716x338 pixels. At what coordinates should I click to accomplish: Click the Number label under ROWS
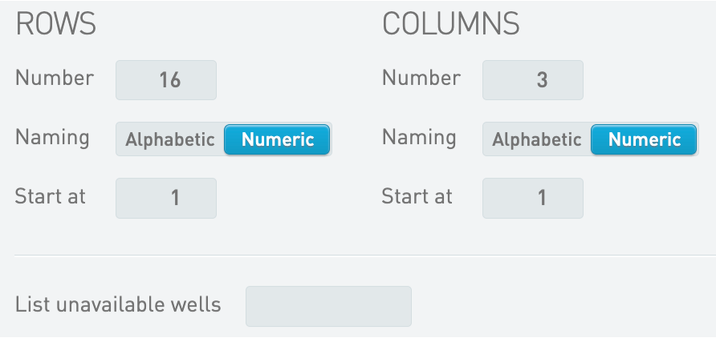pos(55,78)
